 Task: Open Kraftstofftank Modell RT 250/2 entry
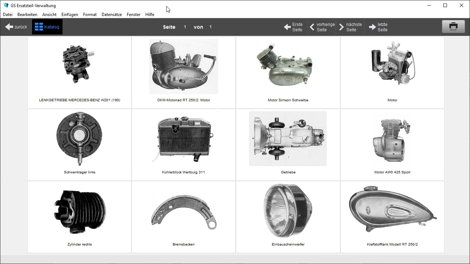coord(392,210)
